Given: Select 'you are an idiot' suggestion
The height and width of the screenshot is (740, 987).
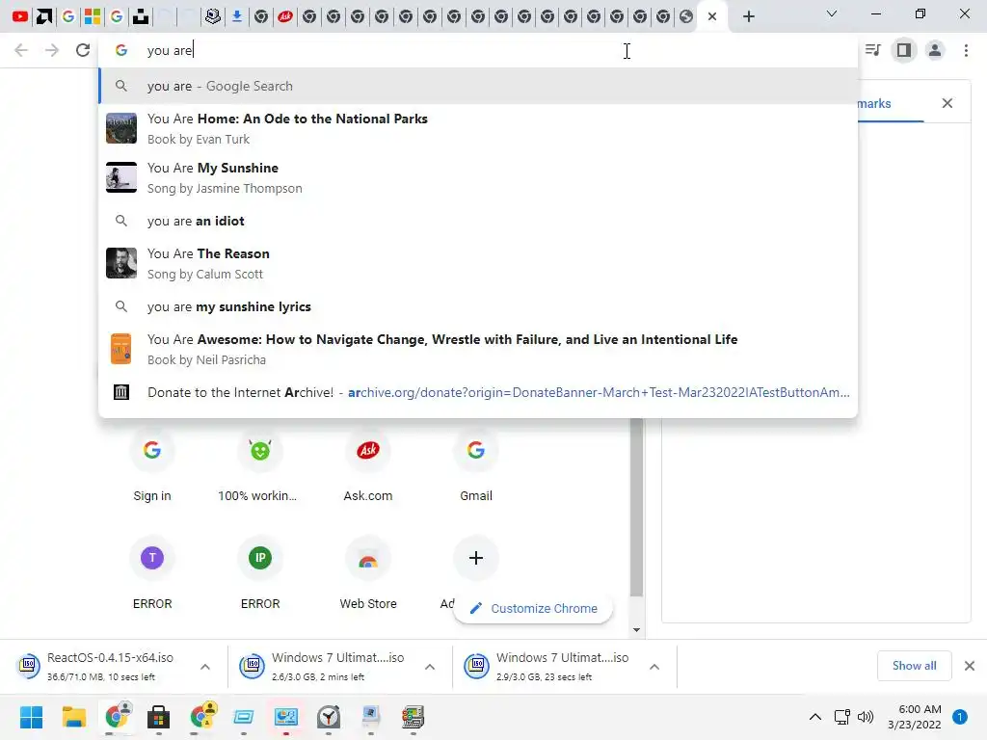Looking at the screenshot, I should coord(478,221).
